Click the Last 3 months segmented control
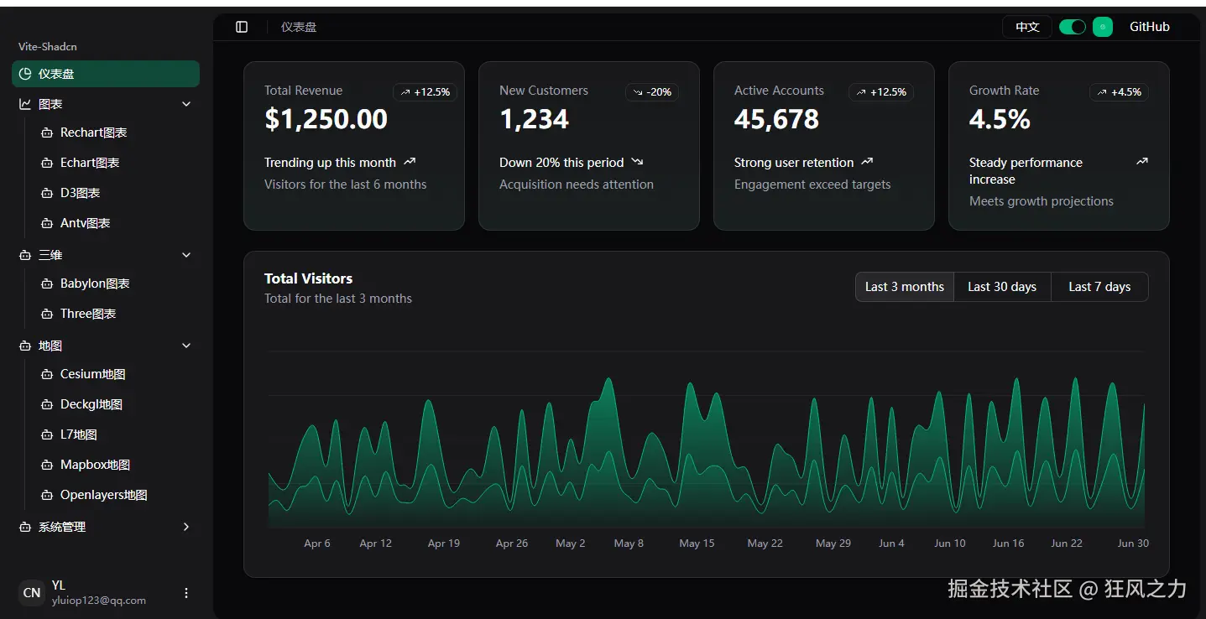1206x619 pixels. (x=904, y=286)
